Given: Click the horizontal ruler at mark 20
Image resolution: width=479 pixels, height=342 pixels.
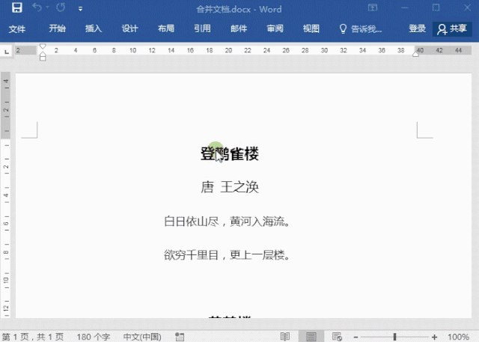Looking at the screenshot, I should pos(228,50).
